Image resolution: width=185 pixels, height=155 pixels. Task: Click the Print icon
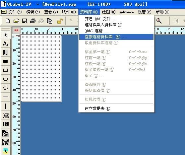tap(33, 21)
